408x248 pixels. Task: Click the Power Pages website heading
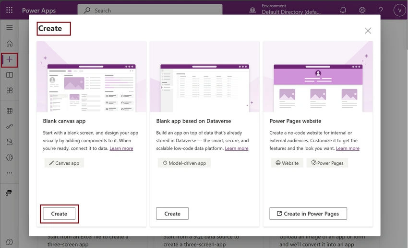[x=295, y=121]
